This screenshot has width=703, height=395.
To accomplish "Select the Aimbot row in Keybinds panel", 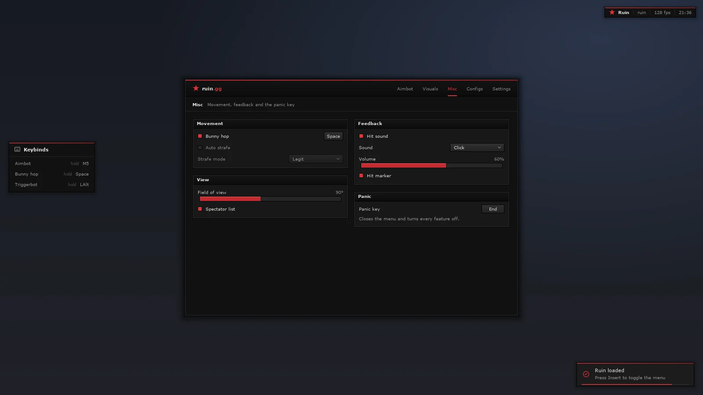I will (x=52, y=163).
